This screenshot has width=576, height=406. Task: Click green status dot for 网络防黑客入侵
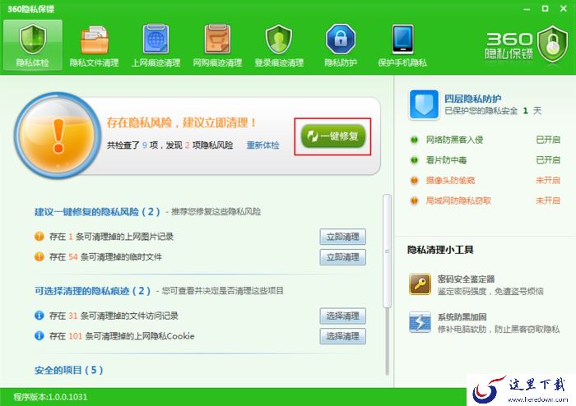tap(415, 140)
